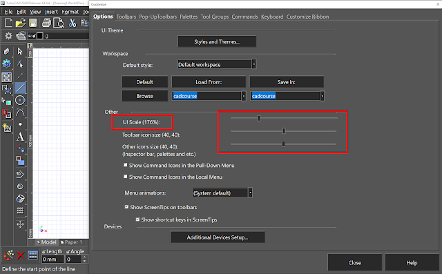The width and height of the screenshot is (442, 274).
Task: Uncheck Show shortcut keys in ScreenTips
Action: 137,219
